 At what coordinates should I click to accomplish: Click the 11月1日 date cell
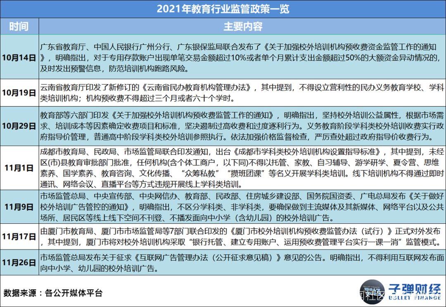[19, 168]
